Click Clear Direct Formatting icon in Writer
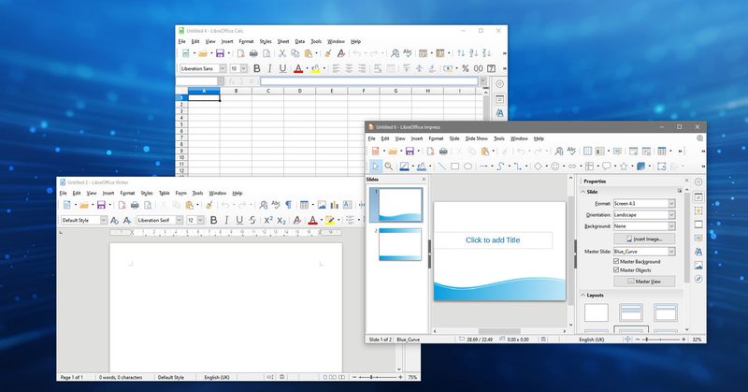The image size is (748, 392). [x=297, y=220]
